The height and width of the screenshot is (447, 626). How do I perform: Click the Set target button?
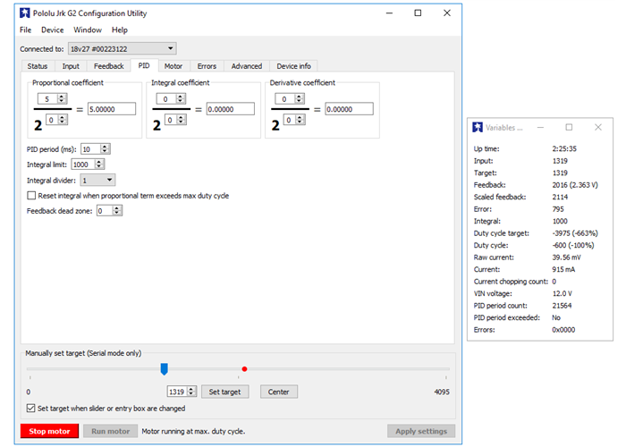[x=224, y=392]
